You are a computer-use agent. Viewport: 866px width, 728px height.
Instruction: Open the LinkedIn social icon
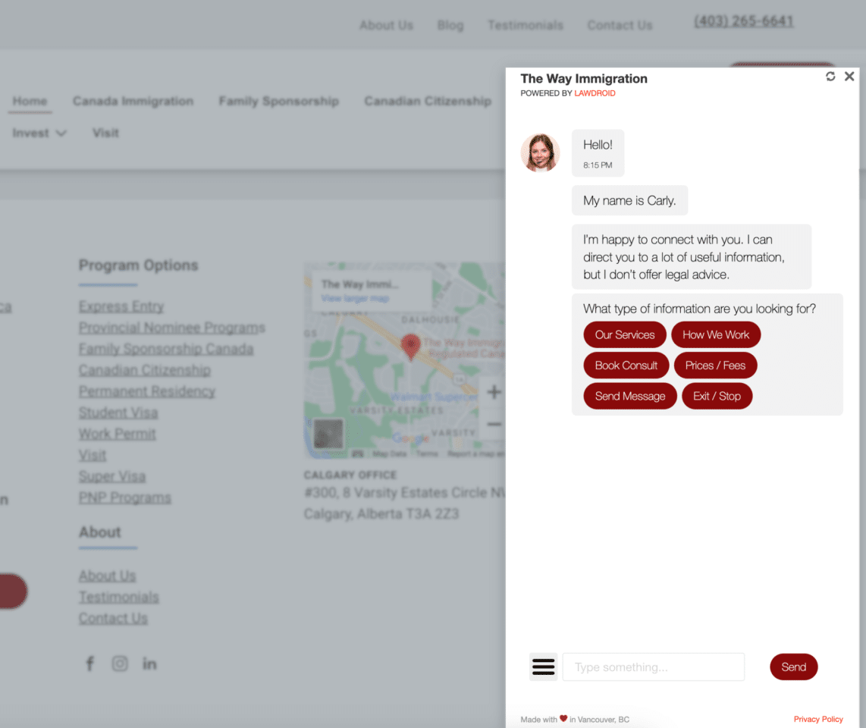[x=149, y=664]
